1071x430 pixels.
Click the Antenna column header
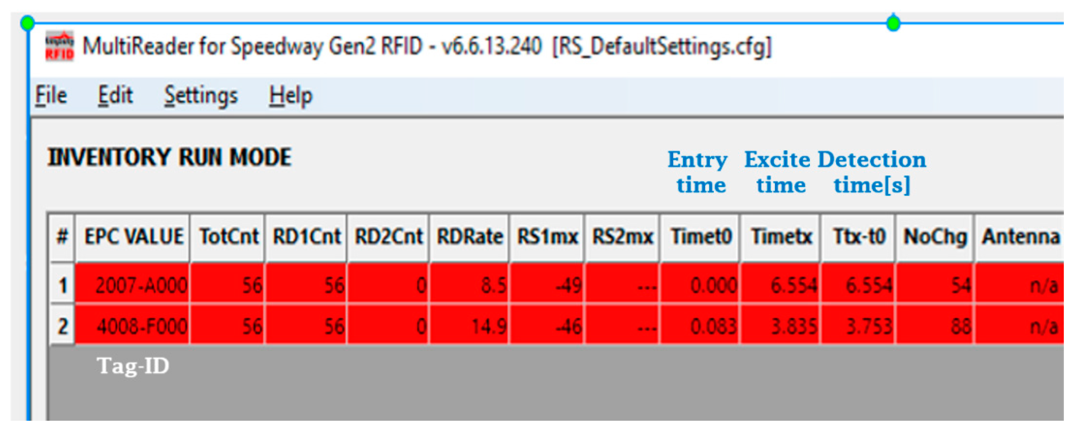pos(1020,237)
